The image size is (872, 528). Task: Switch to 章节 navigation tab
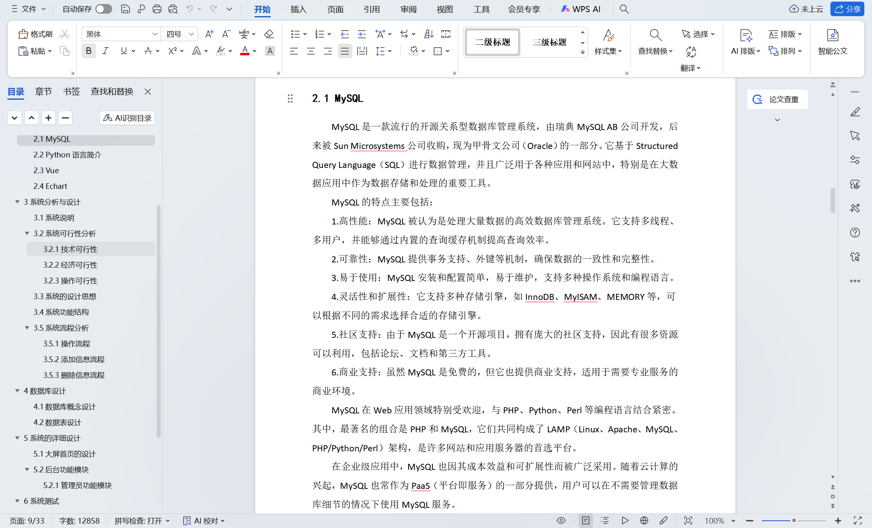pyautogui.click(x=43, y=92)
